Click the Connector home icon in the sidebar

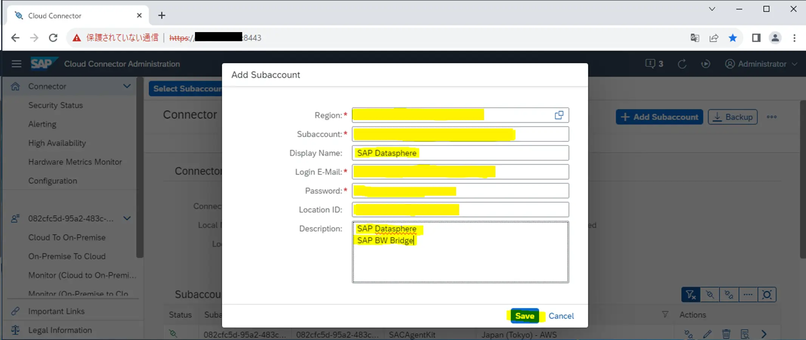coord(15,87)
